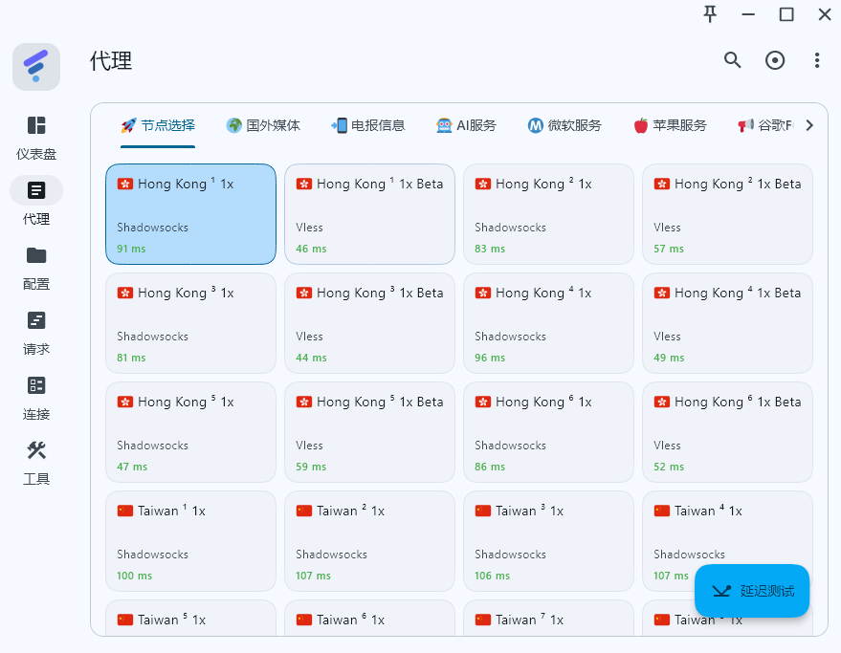Select Taiwan 2 1x node card
Screen dimensions: 841x653
369,541
